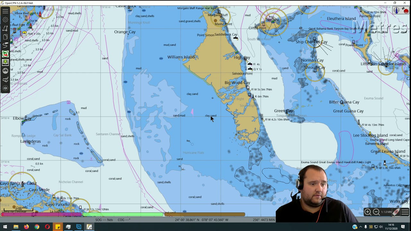Open the GRIB weather plugin icon
The width and height of the screenshot is (411, 231).
coord(5,79)
